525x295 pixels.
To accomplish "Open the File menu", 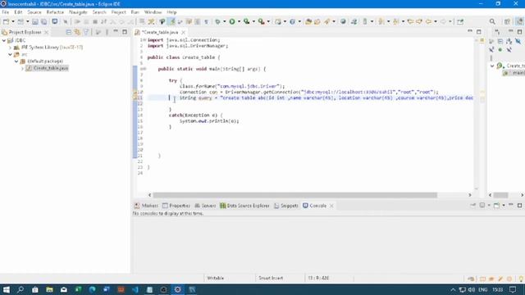I will pos(6,12).
